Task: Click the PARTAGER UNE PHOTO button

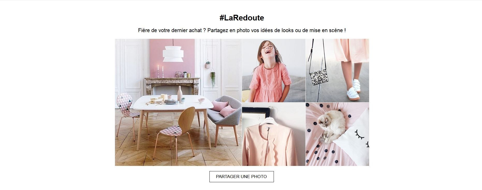Action: pos(242,177)
